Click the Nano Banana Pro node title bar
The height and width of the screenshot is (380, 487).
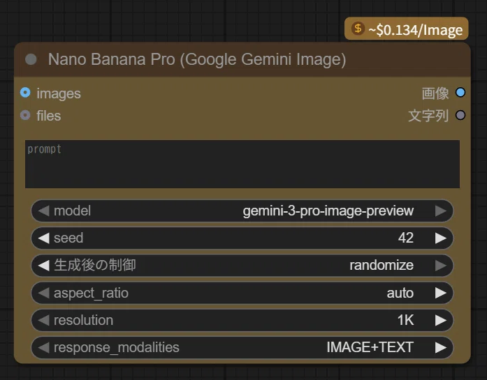point(242,59)
